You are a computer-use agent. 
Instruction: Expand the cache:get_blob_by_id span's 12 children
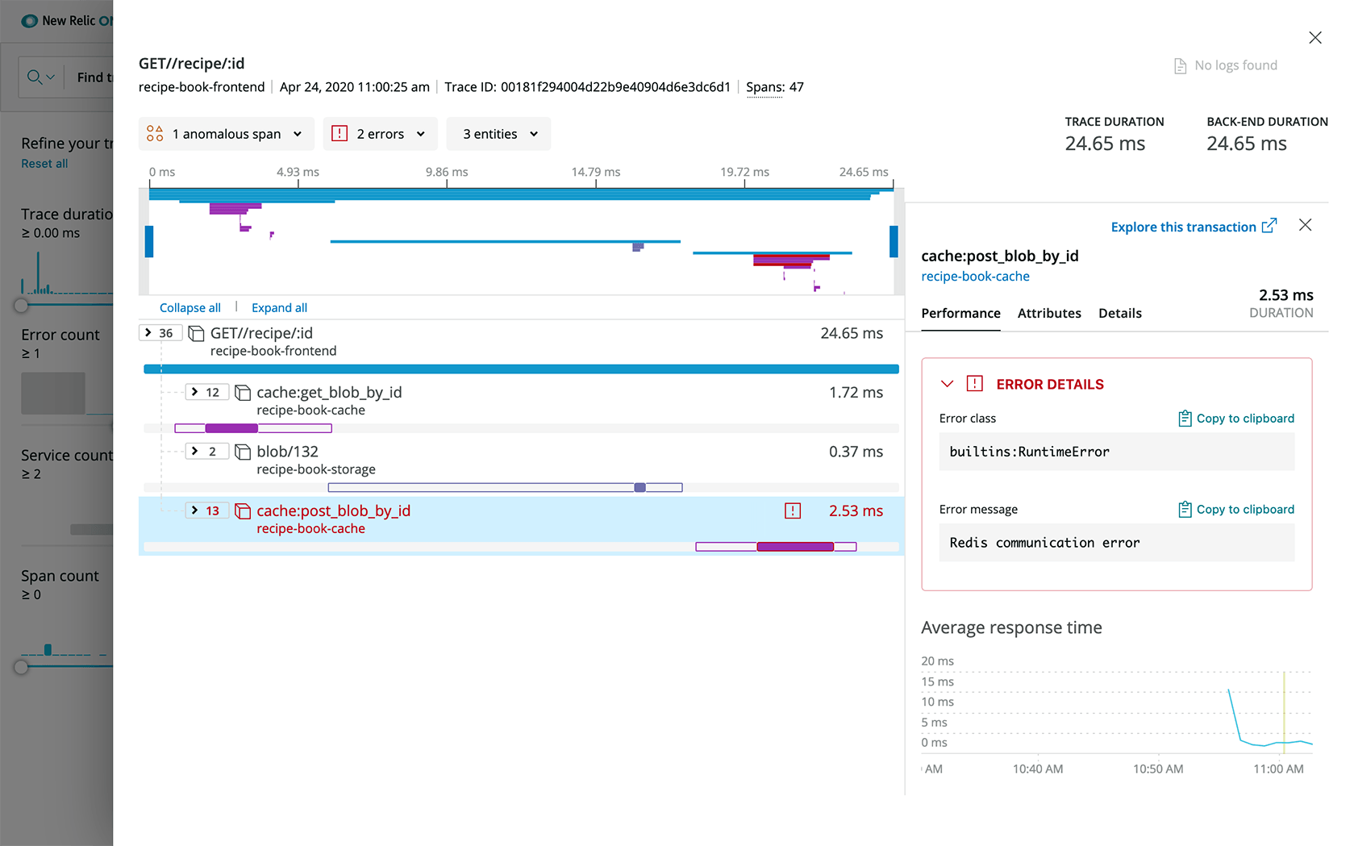pos(206,392)
